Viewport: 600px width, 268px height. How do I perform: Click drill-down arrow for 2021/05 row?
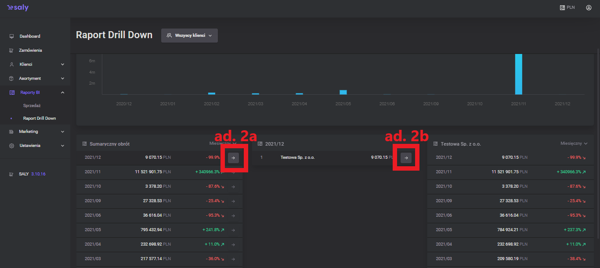coord(233,230)
